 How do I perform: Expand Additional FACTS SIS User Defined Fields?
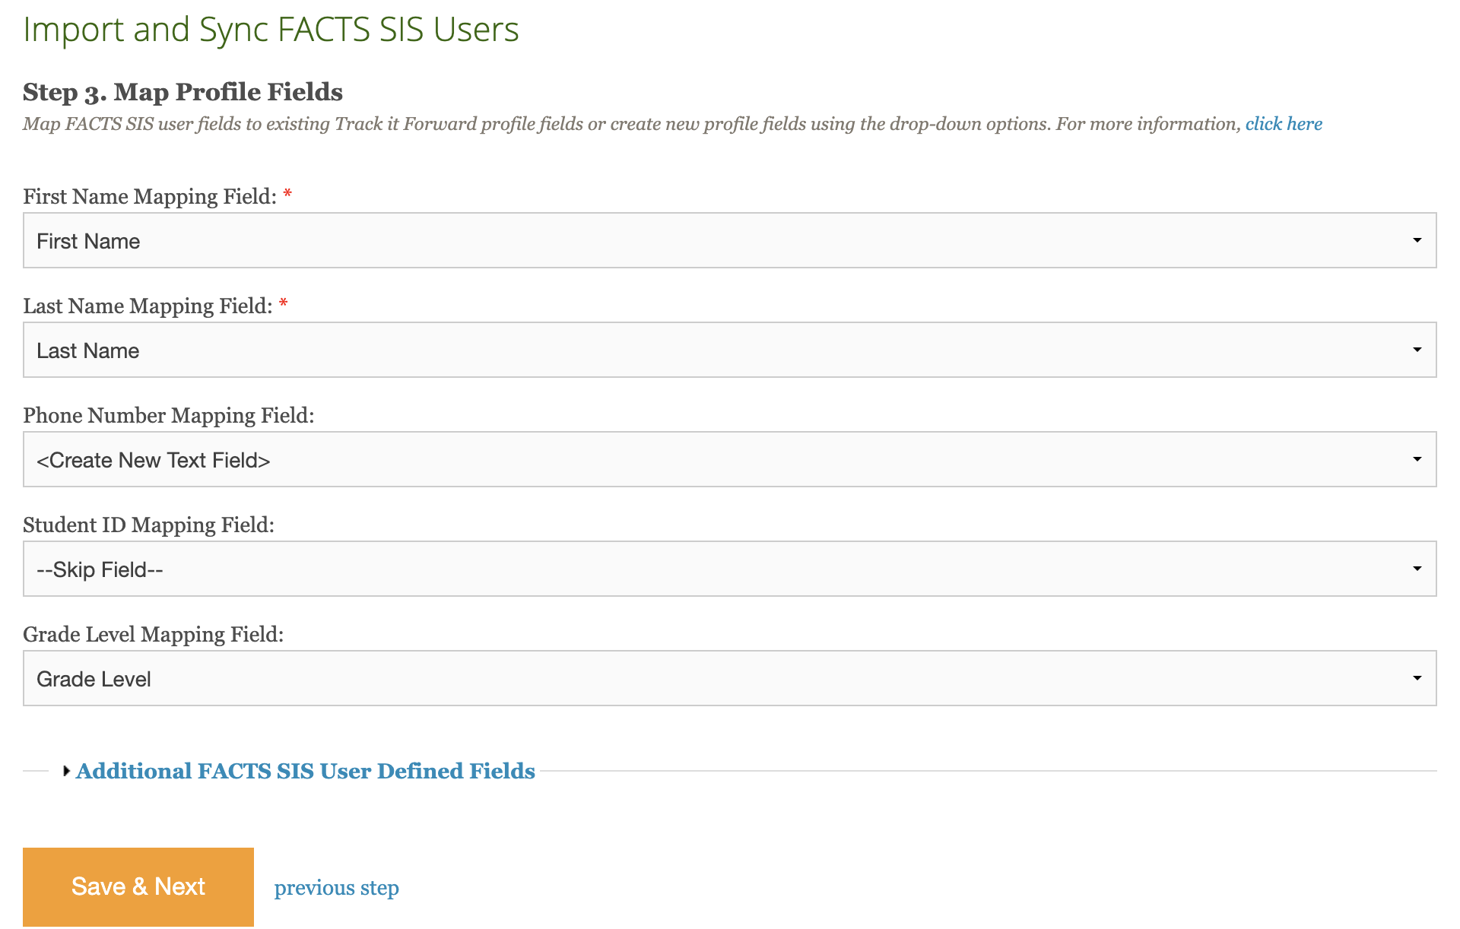tap(305, 771)
